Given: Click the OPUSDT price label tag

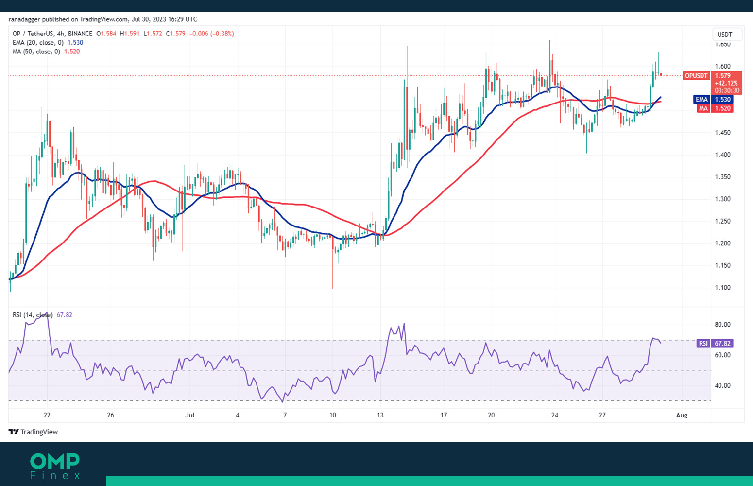Looking at the screenshot, I should click(696, 76).
